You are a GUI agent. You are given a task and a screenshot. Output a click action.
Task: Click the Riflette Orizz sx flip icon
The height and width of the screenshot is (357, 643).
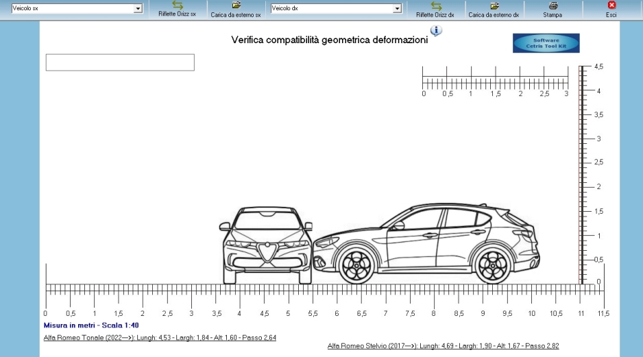[x=177, y=5]
